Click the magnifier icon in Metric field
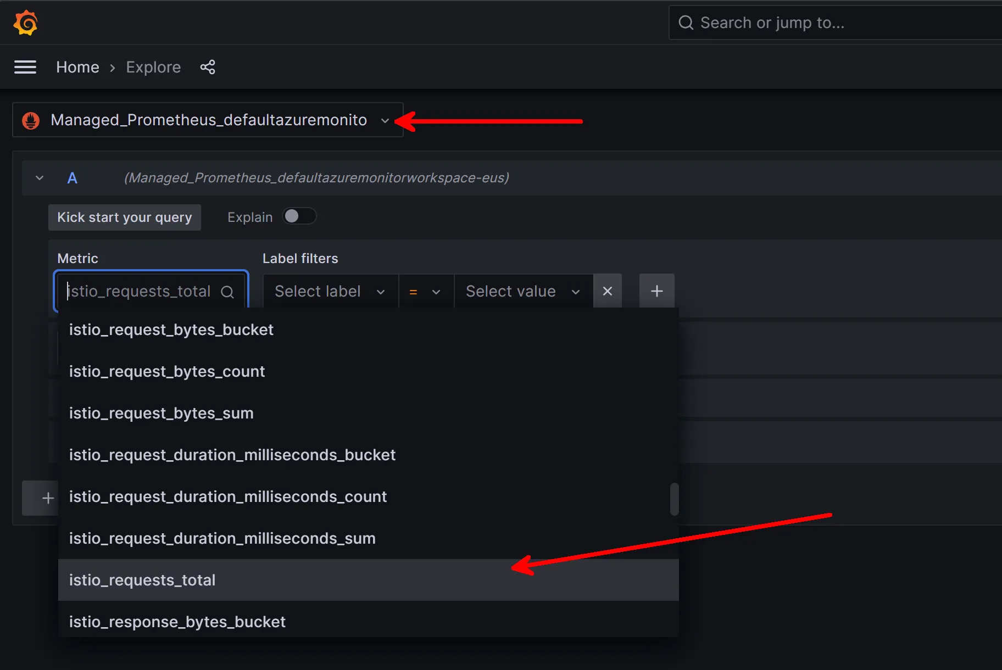This screenshot has height=670, width=1002. (x=227, y=292)
